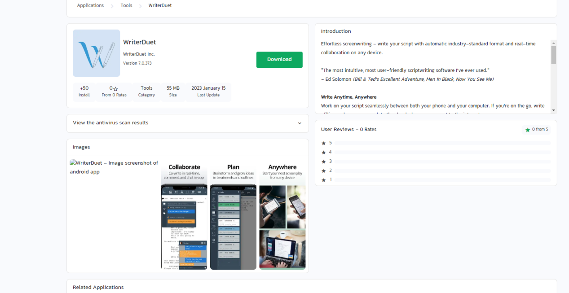Click the star icon in 3-star row
569x293 pixels.
point(323,162)
